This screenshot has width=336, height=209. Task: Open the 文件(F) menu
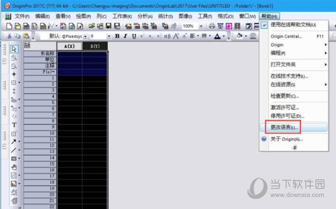coord(22,16)
